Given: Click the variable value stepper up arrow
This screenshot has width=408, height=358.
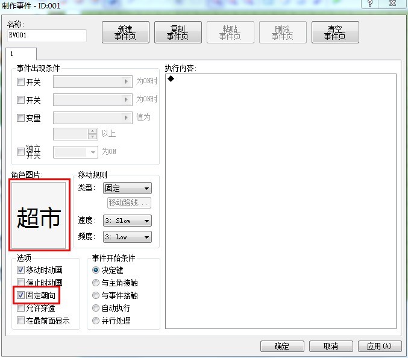Looking at the screenshot, I should click(92, 131).
